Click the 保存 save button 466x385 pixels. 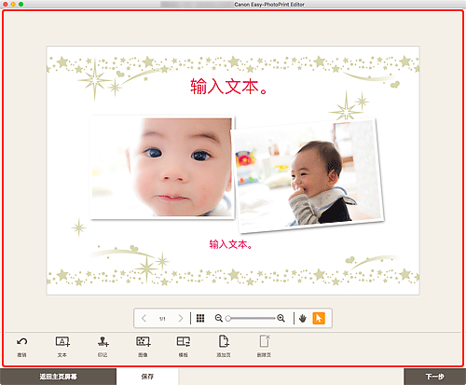(147, 377)
